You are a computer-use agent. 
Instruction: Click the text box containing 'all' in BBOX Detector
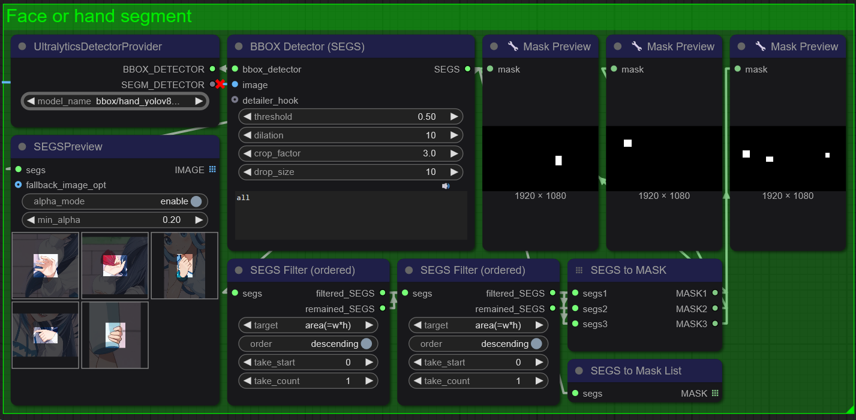click(x=351, y=216)
